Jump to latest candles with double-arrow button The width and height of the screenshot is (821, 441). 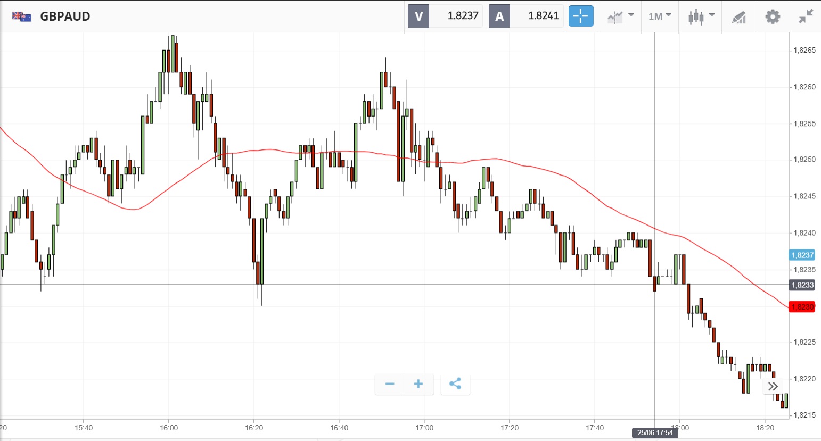(773, 386)
